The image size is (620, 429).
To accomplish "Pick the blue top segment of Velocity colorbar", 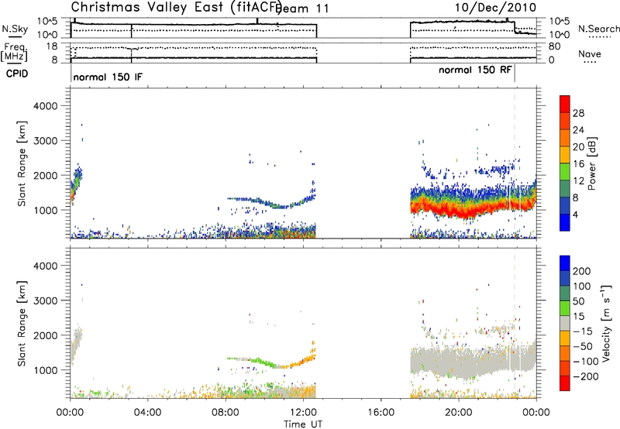I will (565, 263).
